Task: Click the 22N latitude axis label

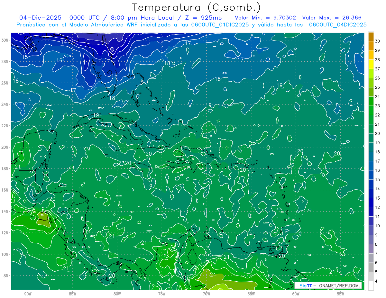Action: pyautogui.click(x=5, y=126)
